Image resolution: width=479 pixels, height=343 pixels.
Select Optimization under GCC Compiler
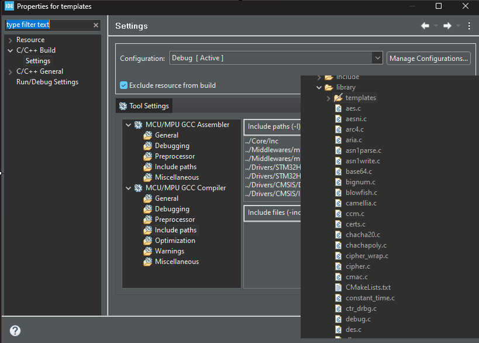175,241
